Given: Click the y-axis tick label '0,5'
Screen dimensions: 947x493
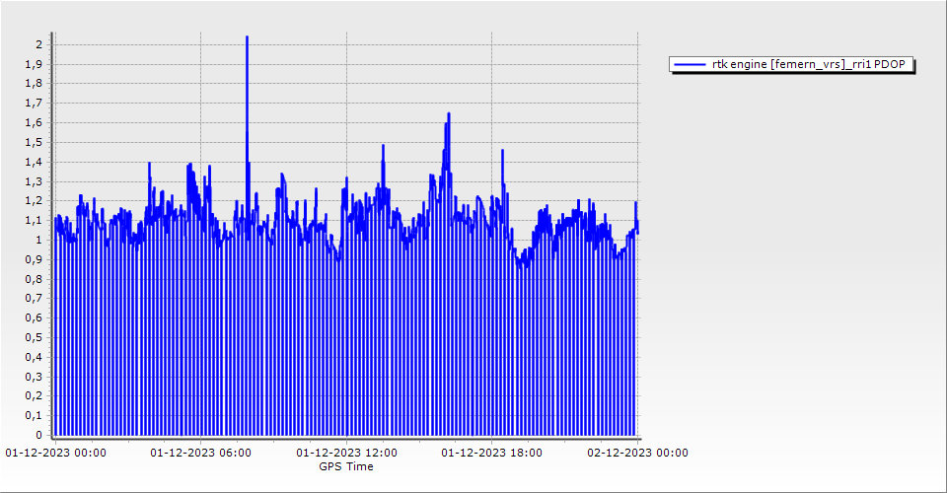Looking at the screenshot, I should [x=35, y=337].
